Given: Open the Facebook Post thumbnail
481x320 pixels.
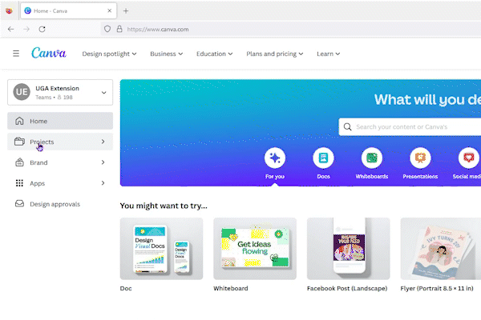Looking at the screenshot, I should point(349,249).
